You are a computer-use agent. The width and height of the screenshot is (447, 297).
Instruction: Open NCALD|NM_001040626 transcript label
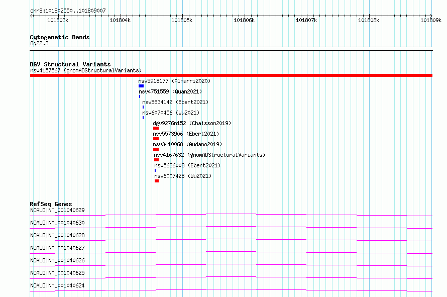[57, 260]
